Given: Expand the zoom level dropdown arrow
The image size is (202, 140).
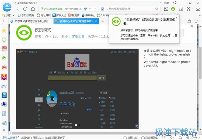Looking at the screenshot, I should (x=199, y=138).
